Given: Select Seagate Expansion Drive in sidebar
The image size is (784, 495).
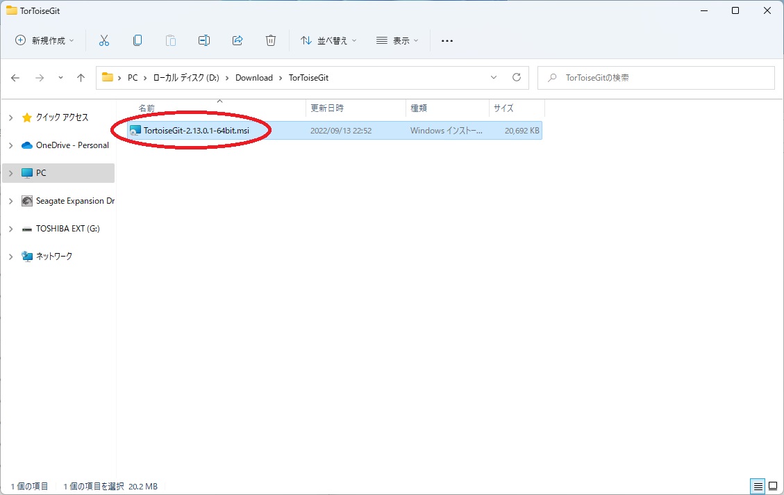Looking at the screenshot, I should (x=75, y=201).
